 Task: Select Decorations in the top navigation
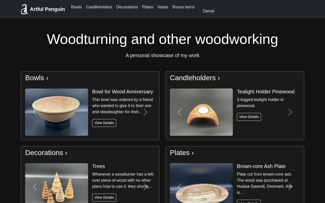click(127, 7)
